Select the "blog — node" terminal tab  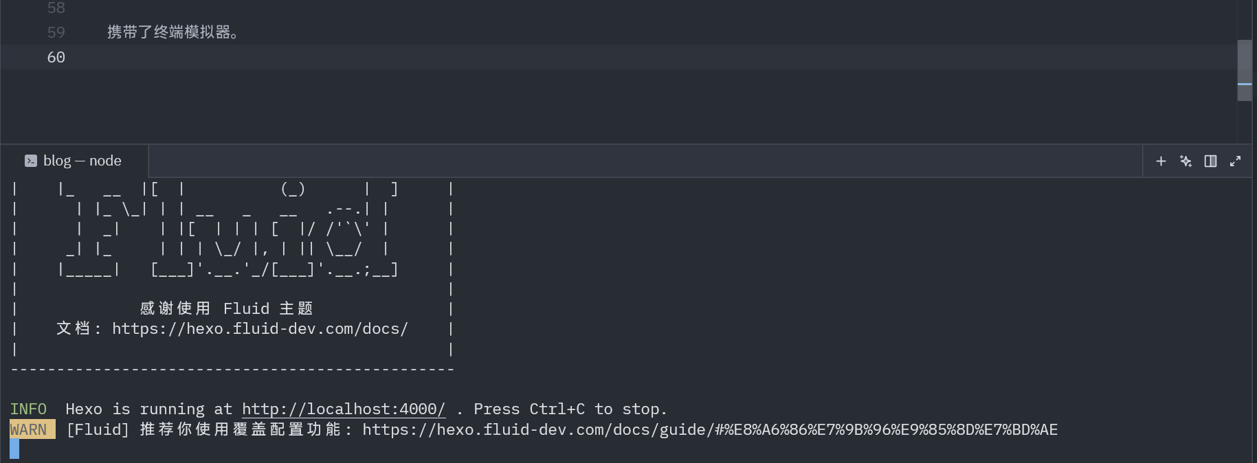click(82, 161)
